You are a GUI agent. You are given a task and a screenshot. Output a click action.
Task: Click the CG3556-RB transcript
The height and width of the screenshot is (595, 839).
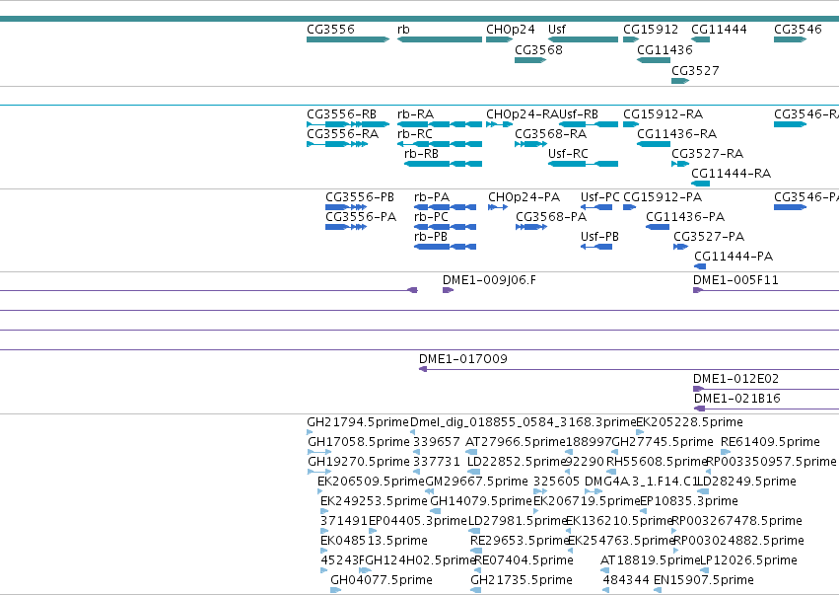point(348,124)
